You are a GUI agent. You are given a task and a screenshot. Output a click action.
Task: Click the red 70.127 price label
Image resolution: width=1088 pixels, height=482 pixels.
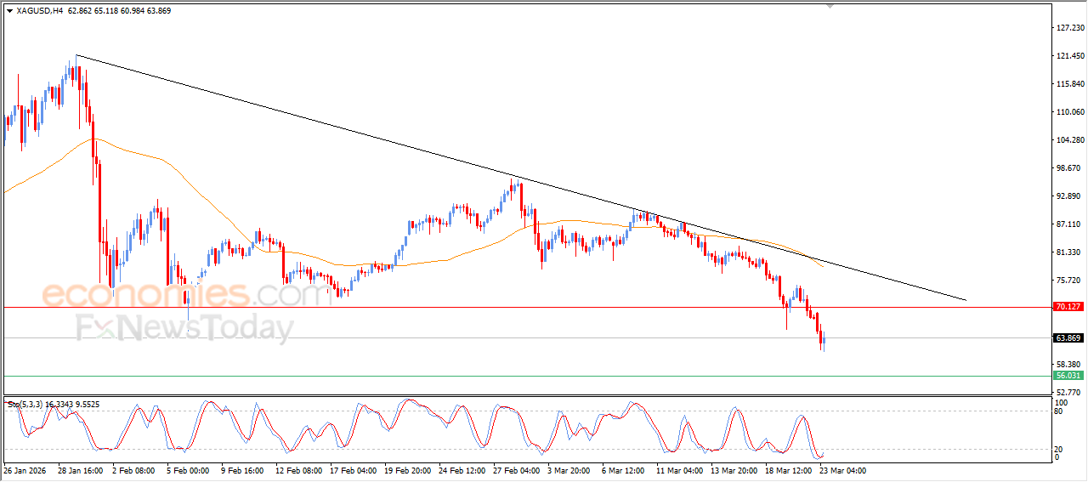(1068, 307)
